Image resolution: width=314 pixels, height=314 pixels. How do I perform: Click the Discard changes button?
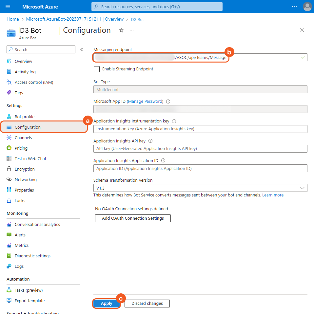[x=147, y=304]
